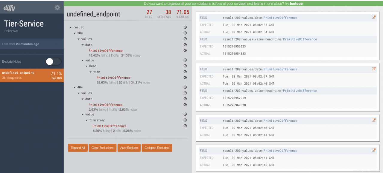Viewport: 383px width, 173px height.
Task: Click exclude circle icon on timestamp row
Action: [185, 120]
